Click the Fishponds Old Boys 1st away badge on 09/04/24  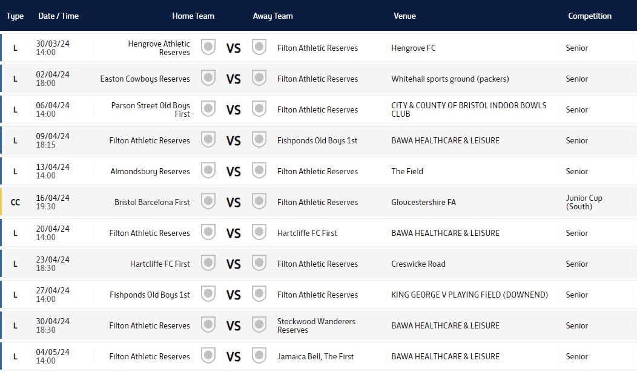click(259, 140)
